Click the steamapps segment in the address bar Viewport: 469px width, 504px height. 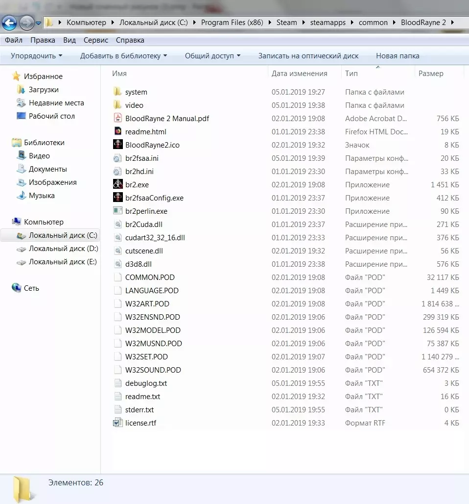click(328, 23)
